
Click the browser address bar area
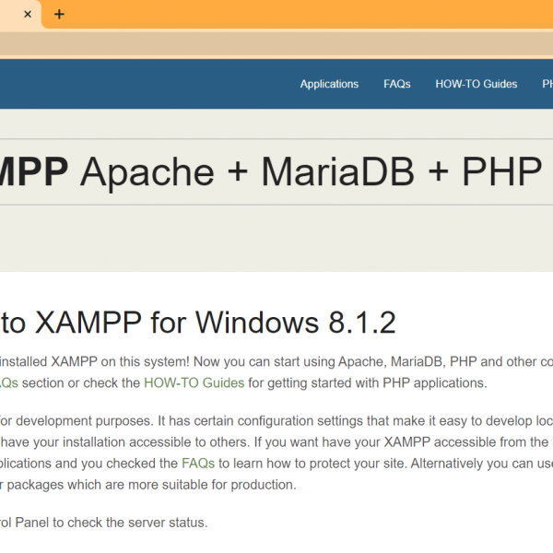coord(276,43)
